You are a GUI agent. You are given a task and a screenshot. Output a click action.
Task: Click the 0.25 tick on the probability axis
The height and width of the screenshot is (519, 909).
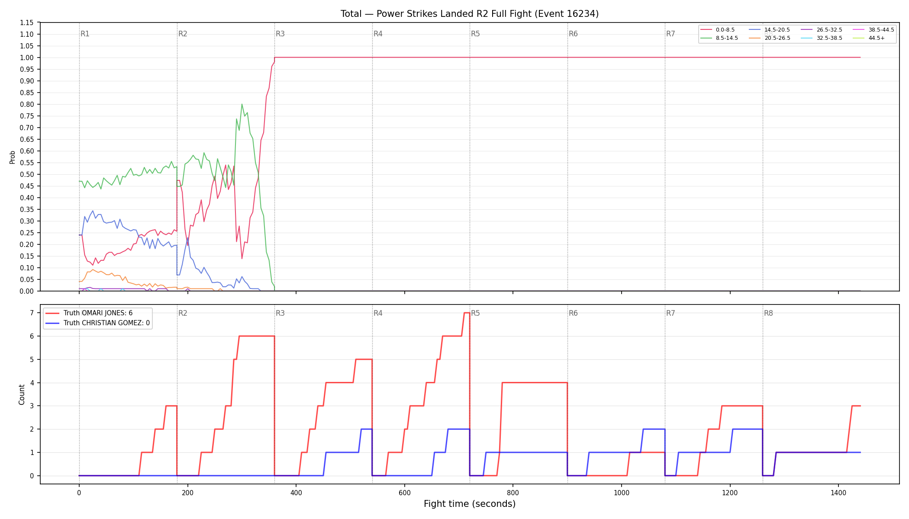[x=27, y=233]
